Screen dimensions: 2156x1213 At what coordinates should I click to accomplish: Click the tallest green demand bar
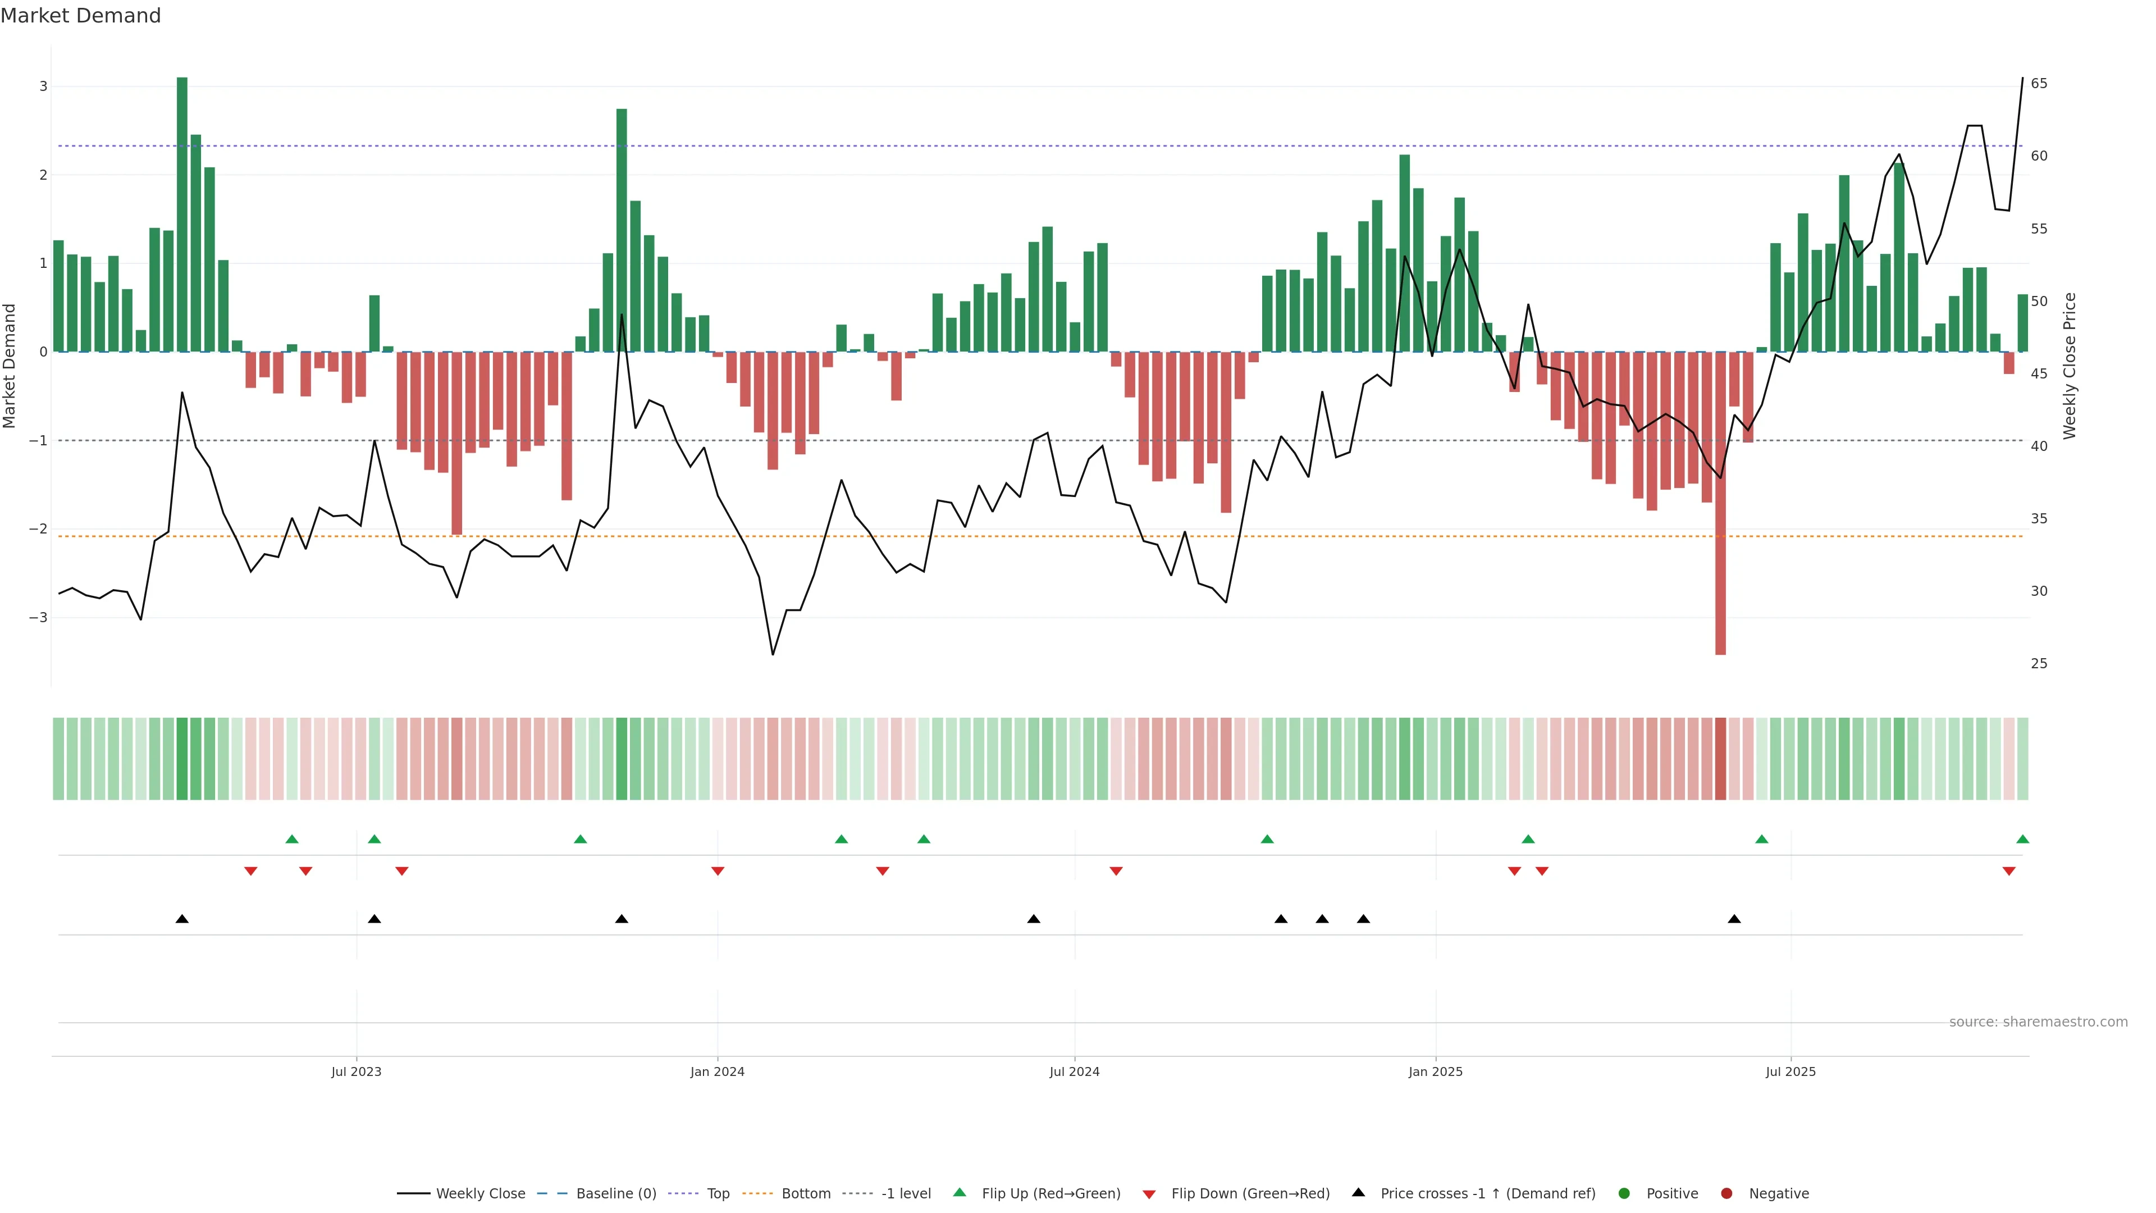tap(181, 215)
